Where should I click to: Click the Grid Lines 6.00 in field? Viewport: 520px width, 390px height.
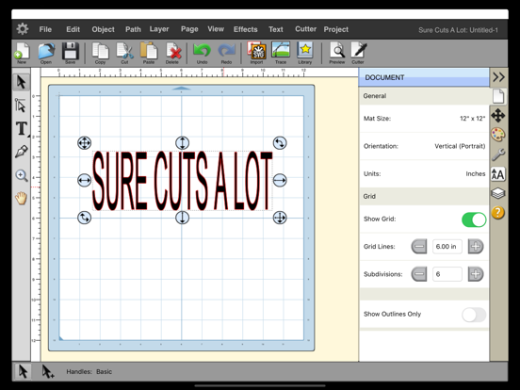(447, 247)
